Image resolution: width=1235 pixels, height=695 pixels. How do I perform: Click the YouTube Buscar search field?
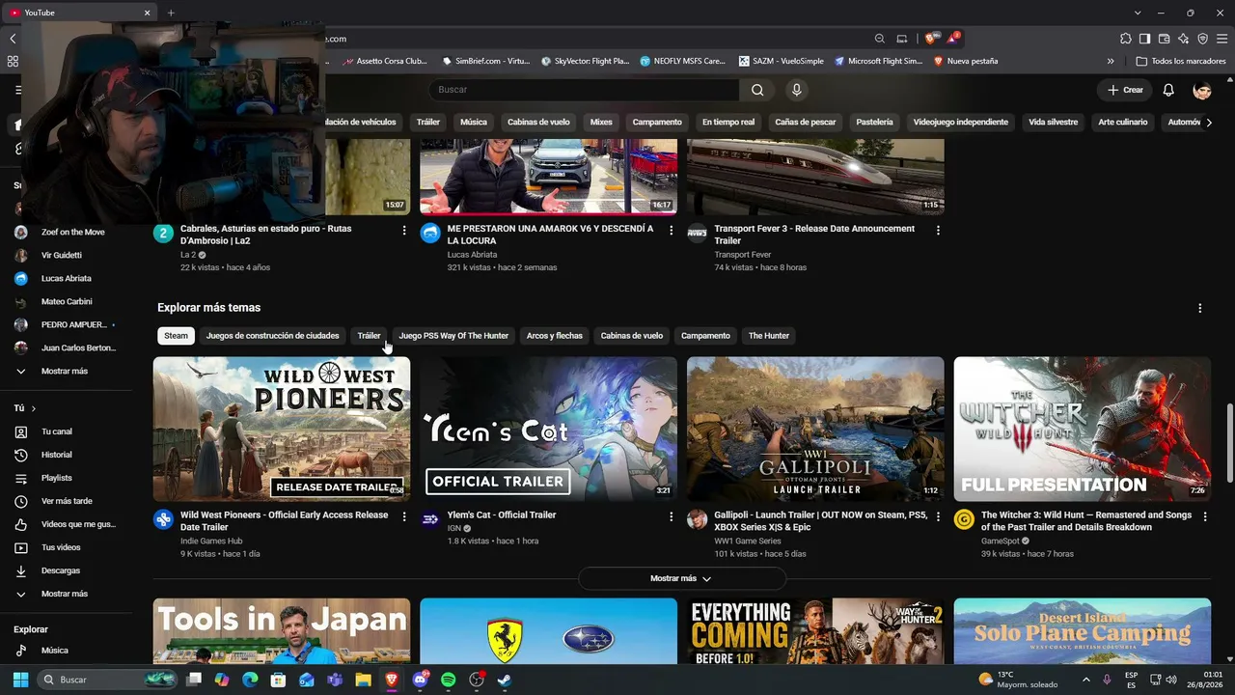584,90
